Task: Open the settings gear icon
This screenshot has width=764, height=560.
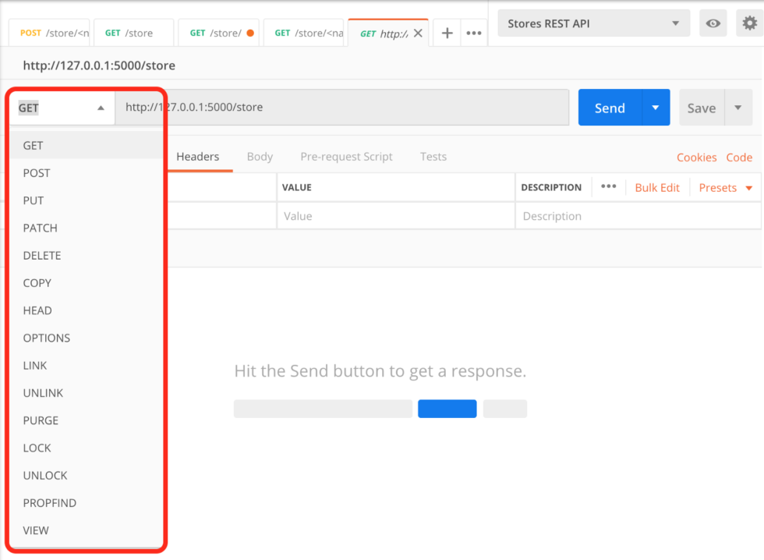Action: click(x=749, y=23)
